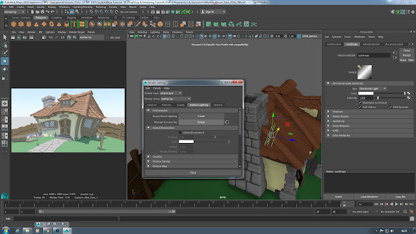Open the Rendering menu set dropdown

pyautogui.click(x=14, y=12)
